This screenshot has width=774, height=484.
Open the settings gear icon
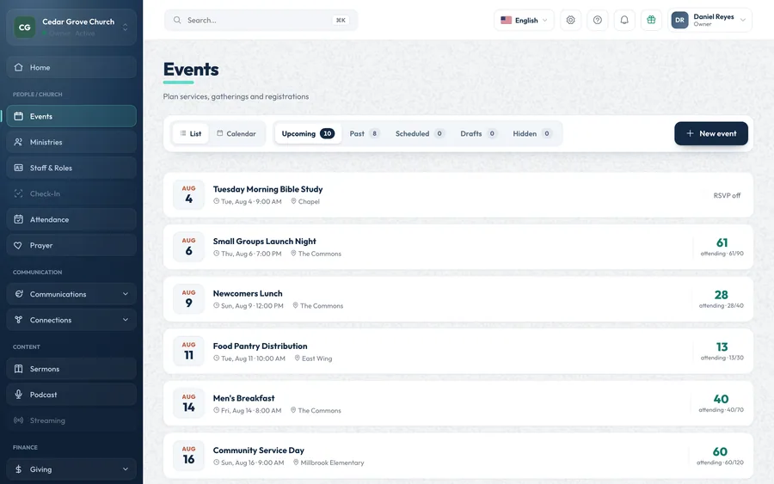click(571, 21)
